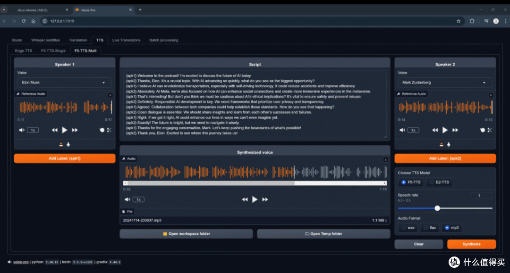Screen dimensions: 510x273
Task: Select the F5-TTS model option
Action: pos(411,182)
